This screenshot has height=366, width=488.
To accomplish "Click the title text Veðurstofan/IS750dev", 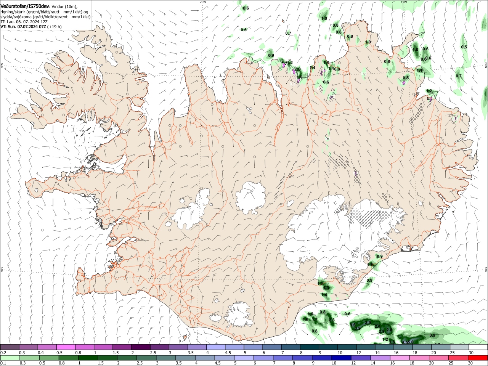I will click(25, 6).
